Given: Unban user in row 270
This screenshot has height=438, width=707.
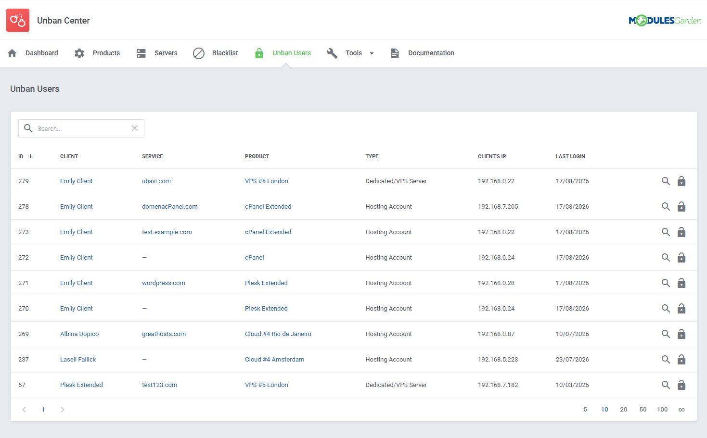Looking at the screenshot, I should [x=681, y=309].
